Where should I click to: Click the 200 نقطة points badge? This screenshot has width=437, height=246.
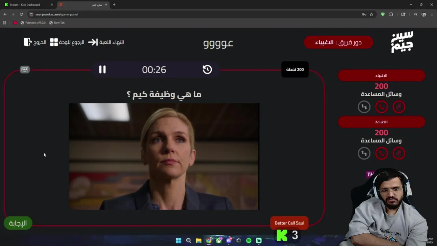[x=295, y=69]
